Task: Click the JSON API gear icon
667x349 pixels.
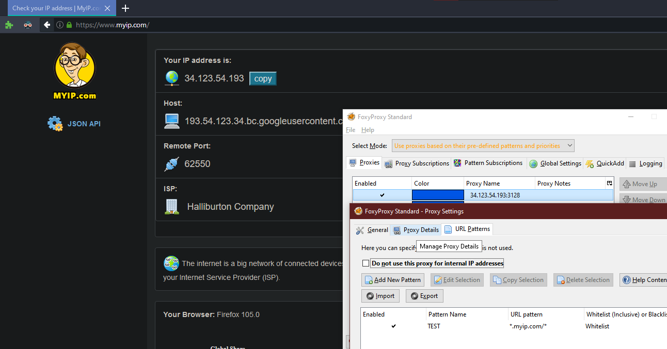Action: [55, 124]
